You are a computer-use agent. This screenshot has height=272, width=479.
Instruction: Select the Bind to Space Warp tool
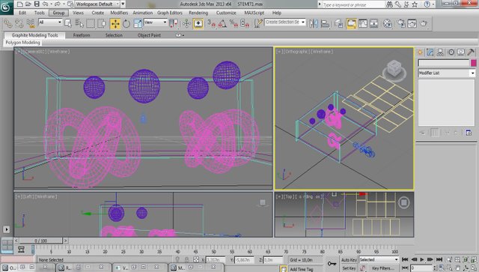pos(30,23)
